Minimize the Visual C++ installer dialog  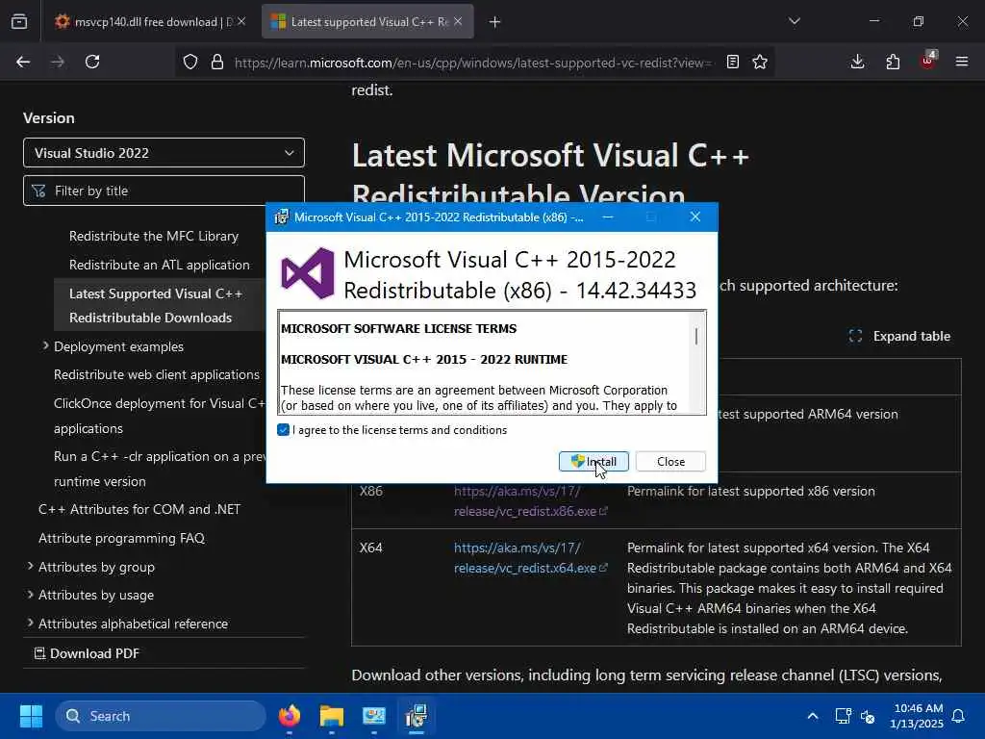pos(608,217)
